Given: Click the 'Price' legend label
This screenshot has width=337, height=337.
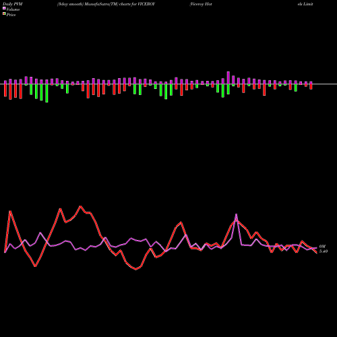Looking at the screenshot, I should coord(11,15).
